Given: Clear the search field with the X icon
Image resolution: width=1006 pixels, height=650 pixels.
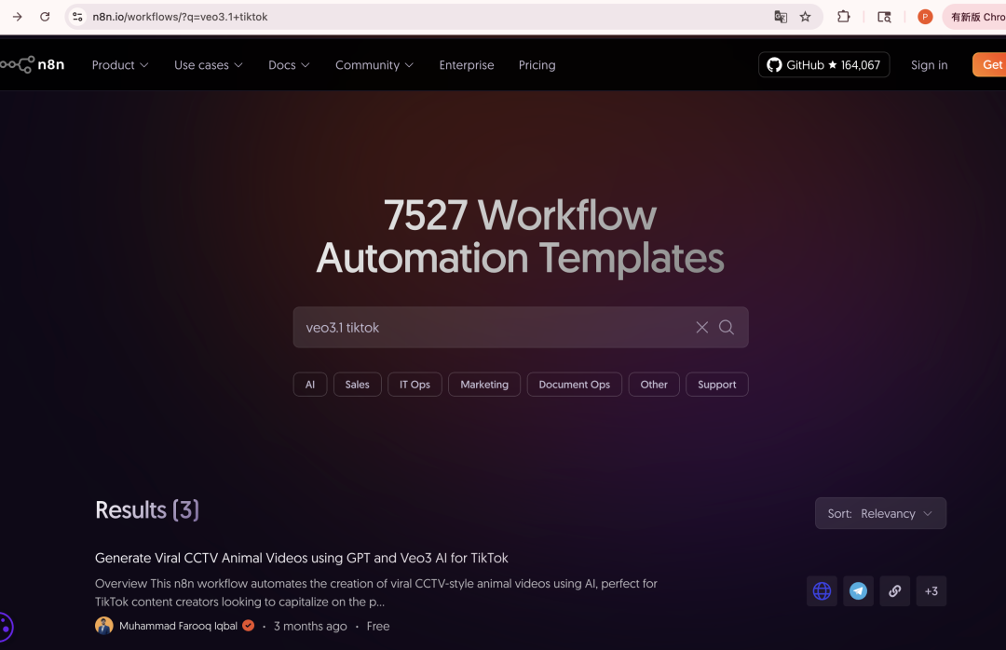Looking at the screenshot, I should point(701,327).
